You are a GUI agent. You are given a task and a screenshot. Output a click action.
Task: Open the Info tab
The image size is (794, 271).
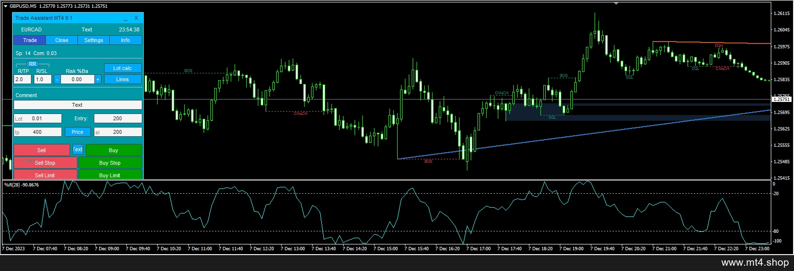tap(125, 40)
